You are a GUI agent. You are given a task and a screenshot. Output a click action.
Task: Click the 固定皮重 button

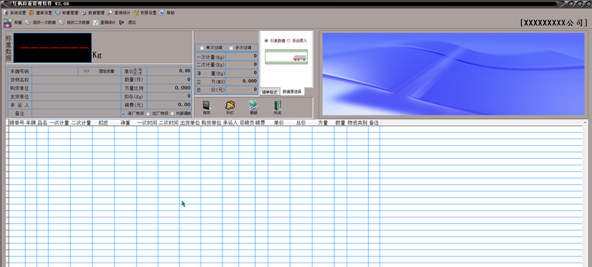107,71
